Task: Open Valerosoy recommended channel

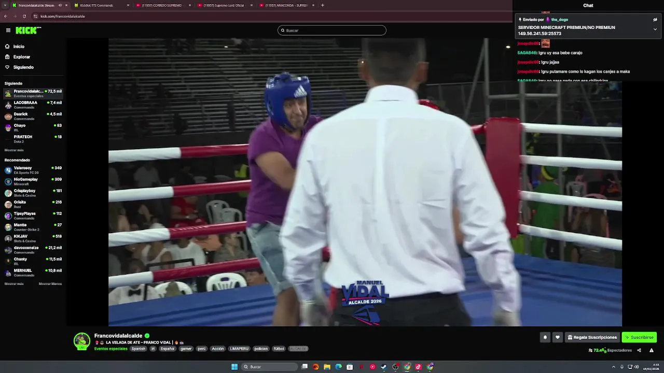Action: click(x=33, y=170)
